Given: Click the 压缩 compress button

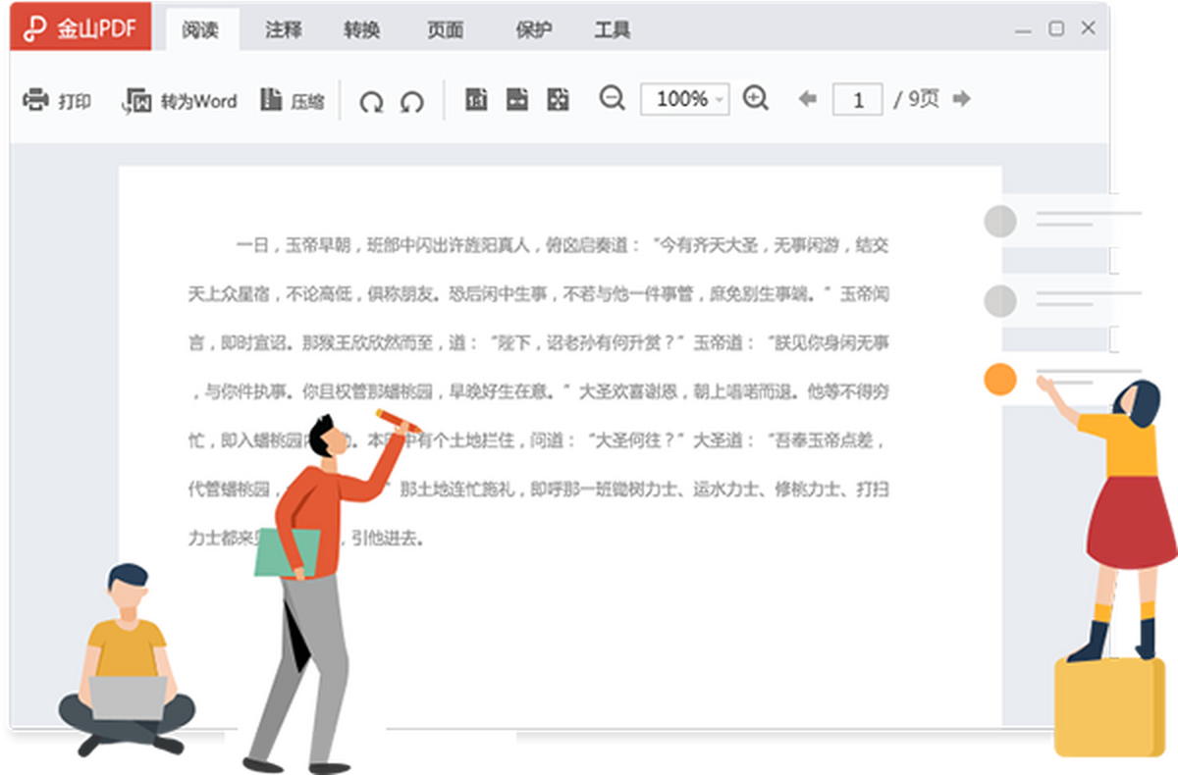Looking at the screenshot, I should coord(292,101).
